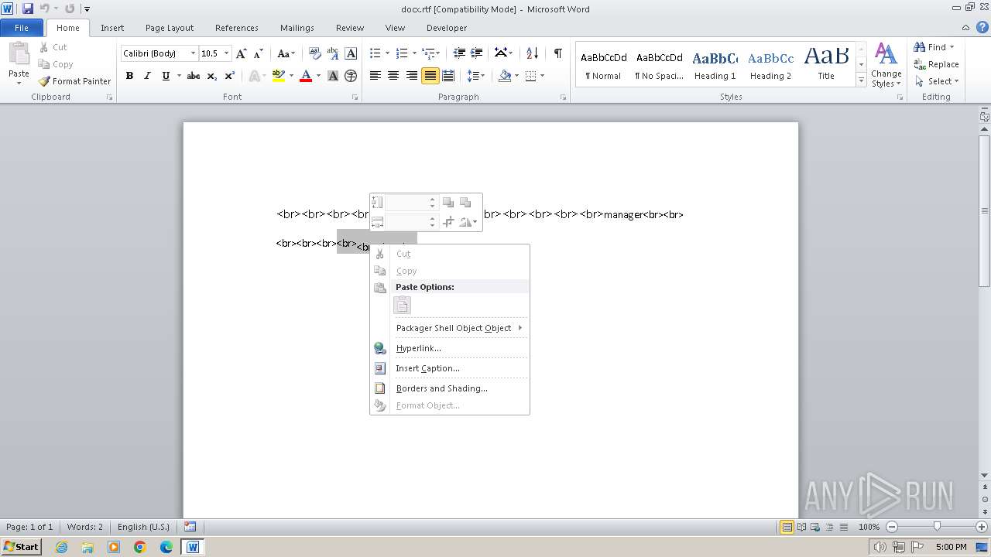Click the Phonetic Guide icon
991x557 pixels.
333,53
